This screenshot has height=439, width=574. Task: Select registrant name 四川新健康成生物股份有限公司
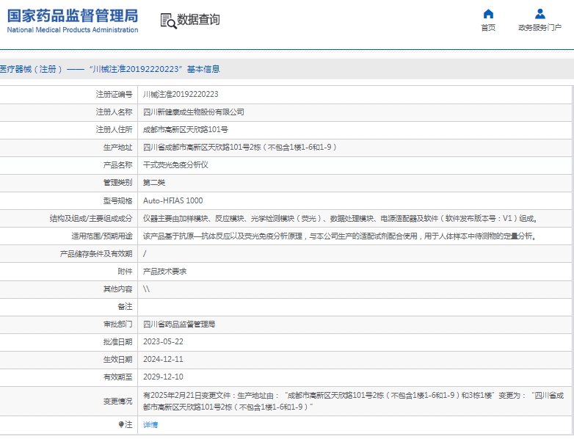[x=193, y=112]
